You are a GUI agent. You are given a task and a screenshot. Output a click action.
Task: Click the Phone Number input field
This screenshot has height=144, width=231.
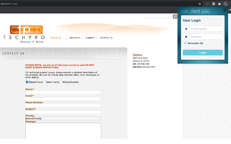pyautogui.click(x=63, y=105)
